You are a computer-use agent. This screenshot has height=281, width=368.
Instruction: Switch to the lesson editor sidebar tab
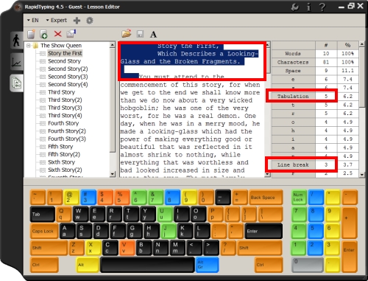(17, 83)
